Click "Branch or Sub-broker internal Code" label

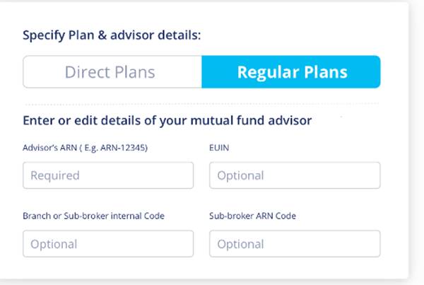pos(93,216)
